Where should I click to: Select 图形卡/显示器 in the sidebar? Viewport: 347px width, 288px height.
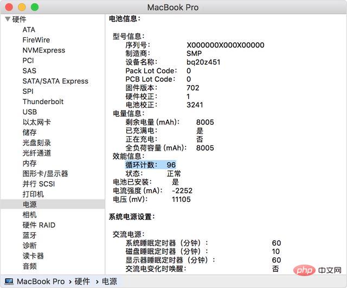(46, 174)
